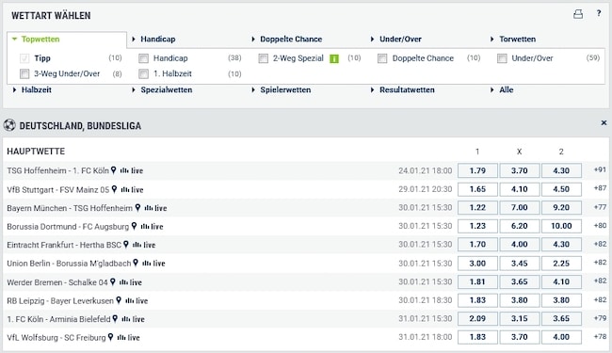Toggle the Tipp checkbox

click(x=24, y=58)
